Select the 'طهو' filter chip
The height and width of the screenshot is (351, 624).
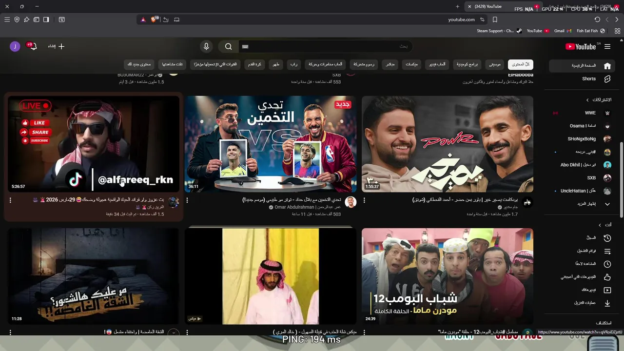pyautogui.click(x=276, y=64)
